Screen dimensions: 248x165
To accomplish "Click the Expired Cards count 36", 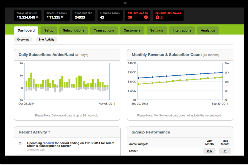I will pos(130,17).
